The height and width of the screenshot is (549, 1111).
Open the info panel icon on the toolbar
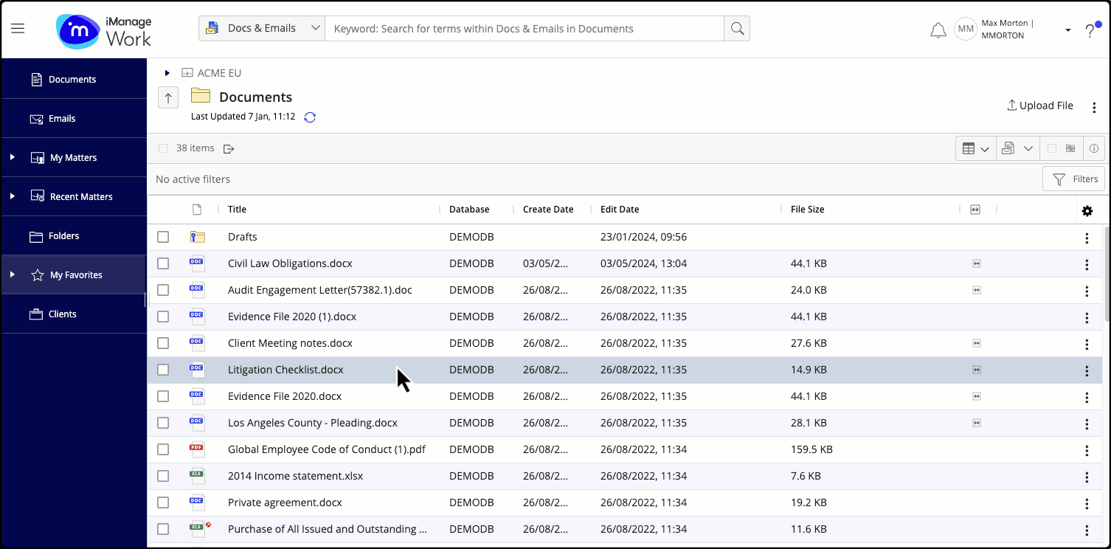point(1094,148)
